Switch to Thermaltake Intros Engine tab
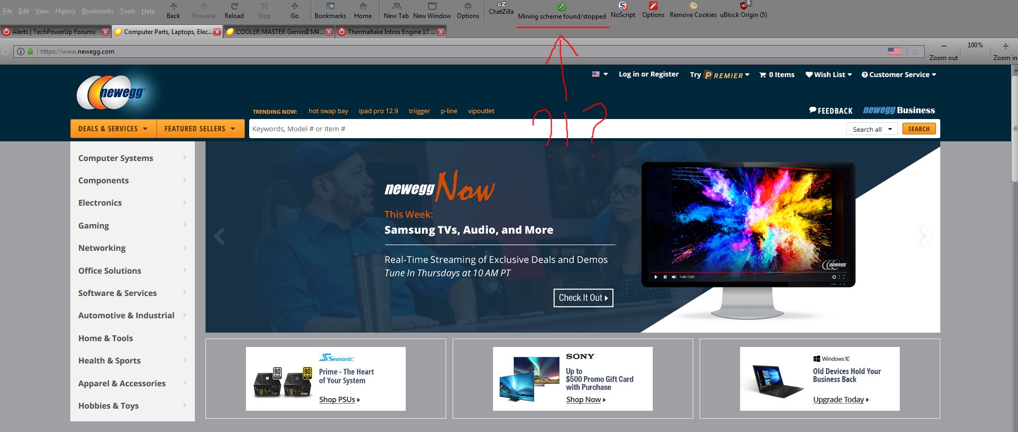The height and width of the screenshot is (432, 1018). click(391, 32)
